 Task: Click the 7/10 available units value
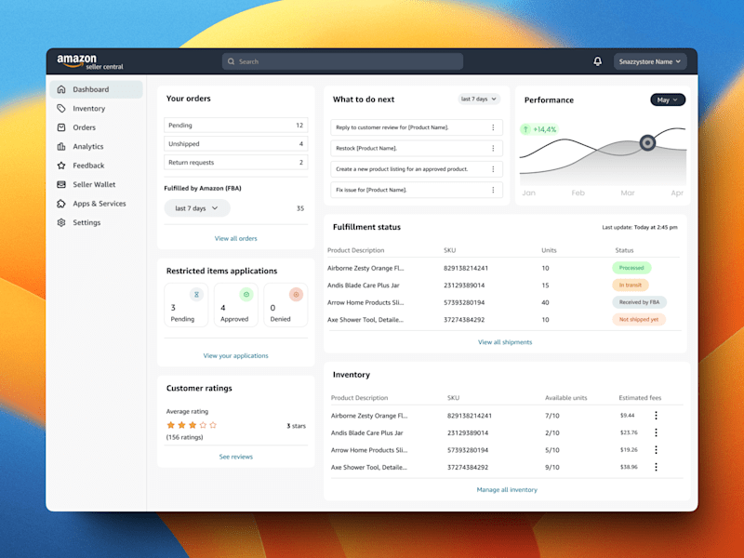tap(552, 415)
